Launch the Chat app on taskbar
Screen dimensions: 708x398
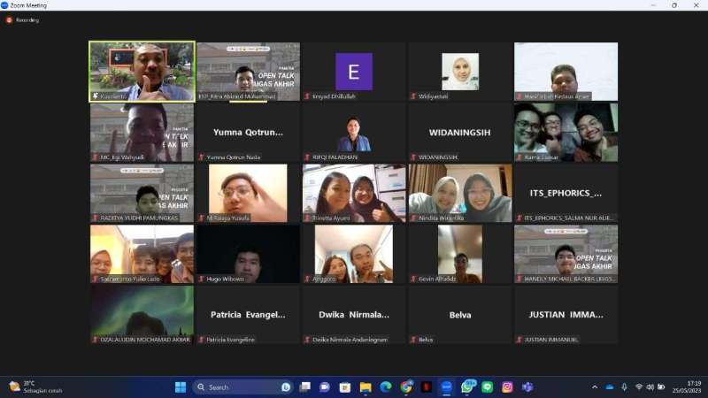point(325,387)
